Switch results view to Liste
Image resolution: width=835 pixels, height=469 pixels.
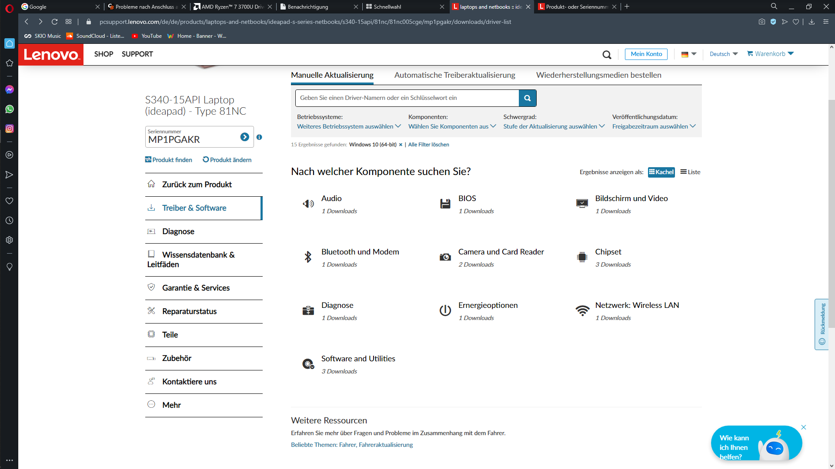690,172
